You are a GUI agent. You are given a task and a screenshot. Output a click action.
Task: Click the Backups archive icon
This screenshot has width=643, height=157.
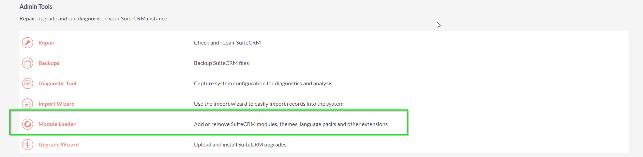coord(28,63)
